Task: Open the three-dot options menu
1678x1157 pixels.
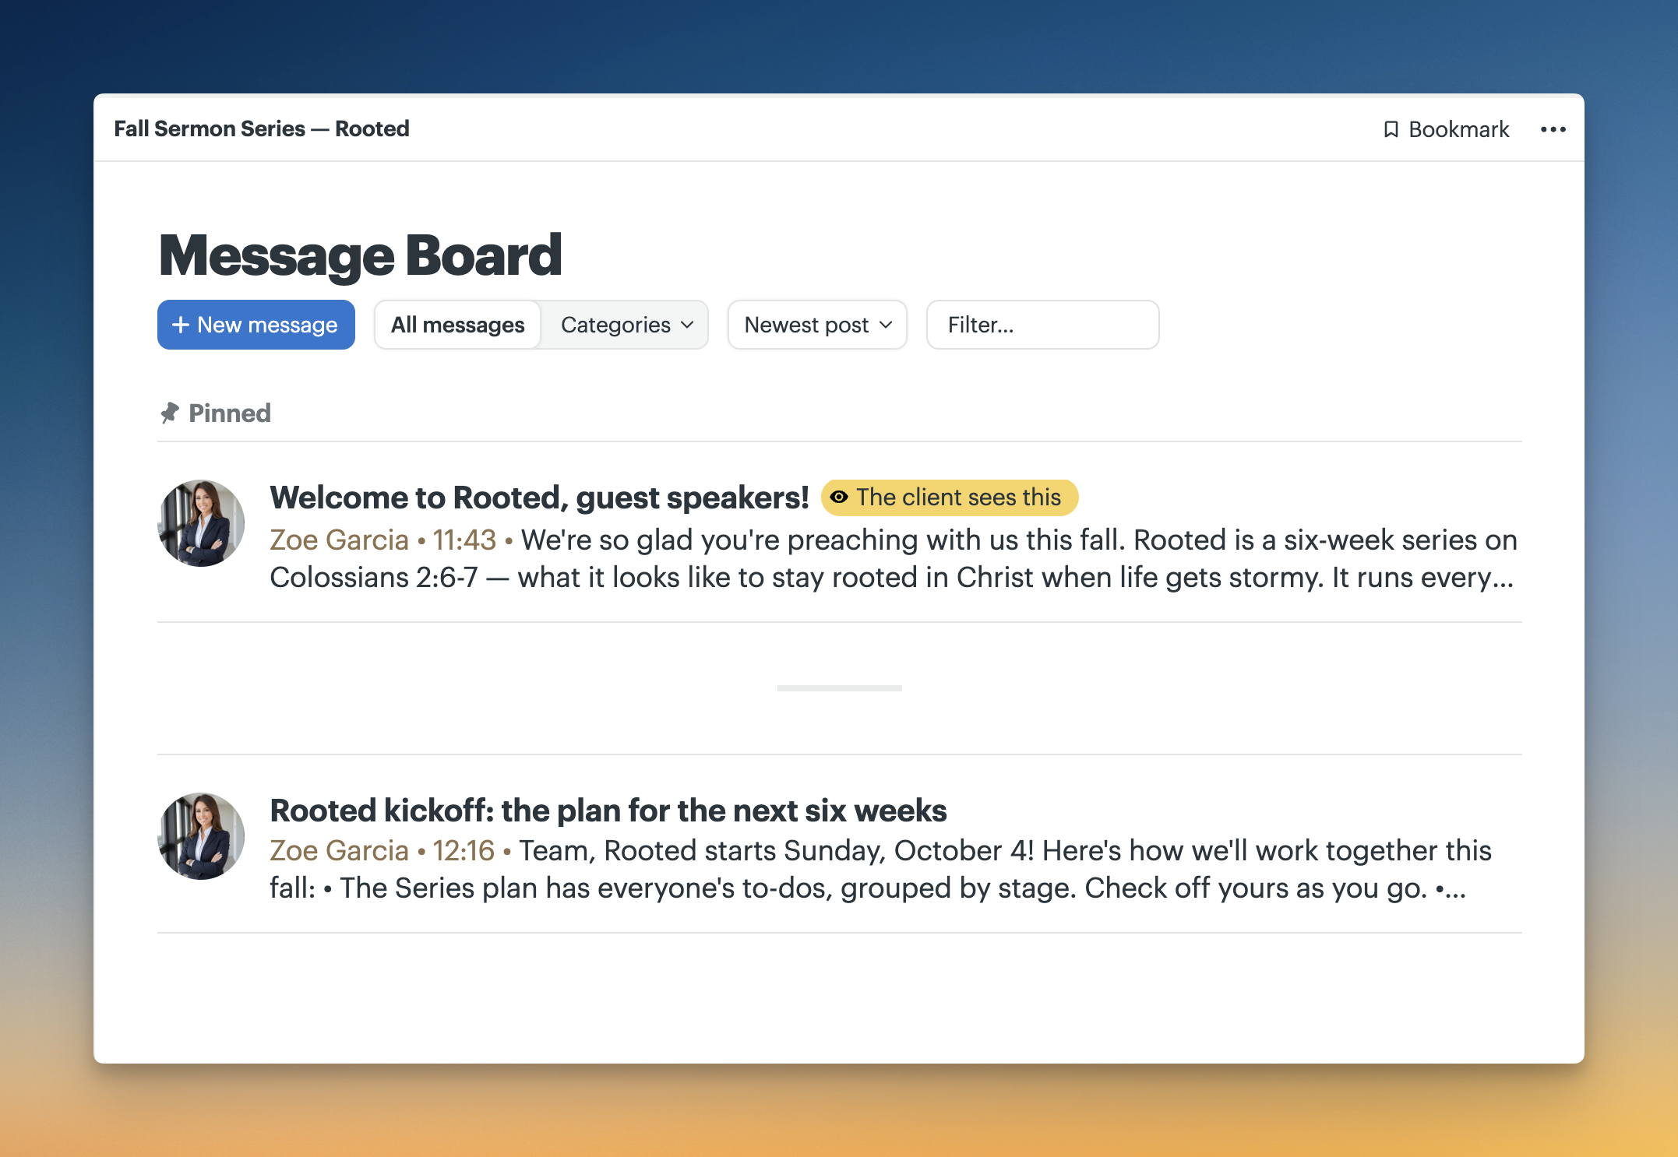Action: (1553, 129)
